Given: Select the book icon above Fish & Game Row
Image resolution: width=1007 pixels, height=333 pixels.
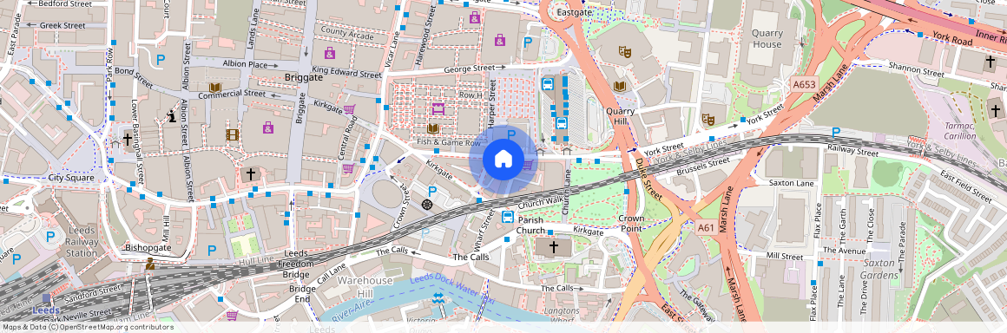Looking at the screenshot, I should (x=433, y=128).
